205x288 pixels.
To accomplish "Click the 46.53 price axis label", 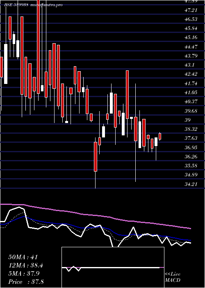I will click(191, 19).
